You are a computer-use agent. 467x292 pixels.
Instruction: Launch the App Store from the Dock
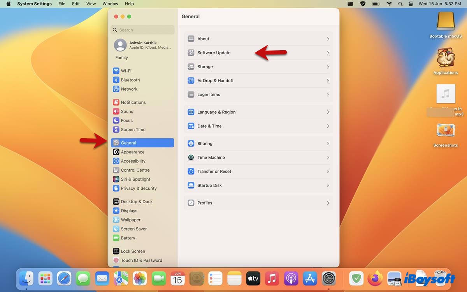309,278
